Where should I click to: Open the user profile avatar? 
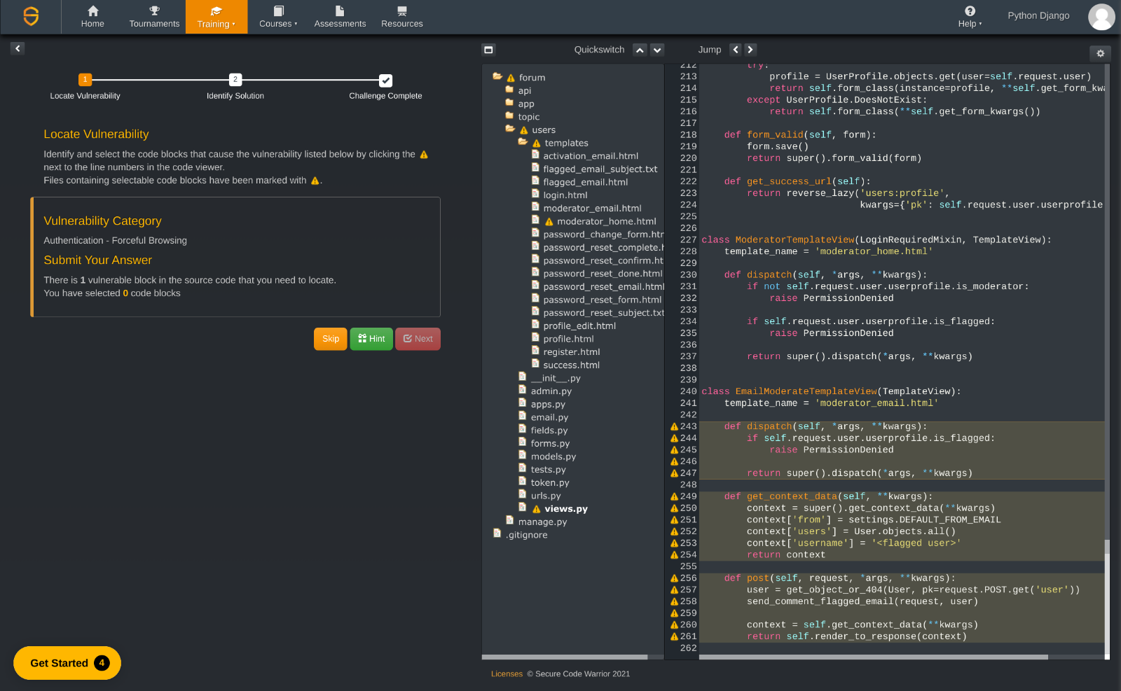click(1101, 16)
